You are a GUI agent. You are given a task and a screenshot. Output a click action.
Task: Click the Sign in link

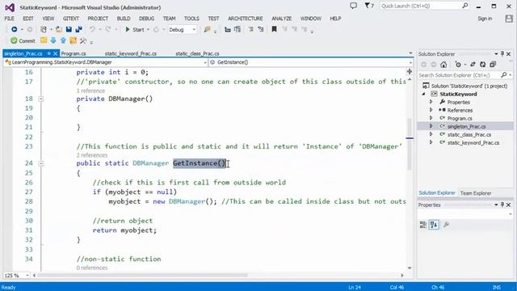point(485,19)
